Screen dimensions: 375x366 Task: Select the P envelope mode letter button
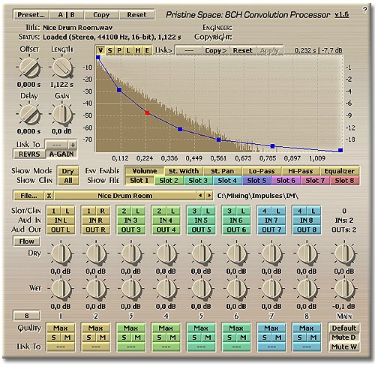coord(119,50)
